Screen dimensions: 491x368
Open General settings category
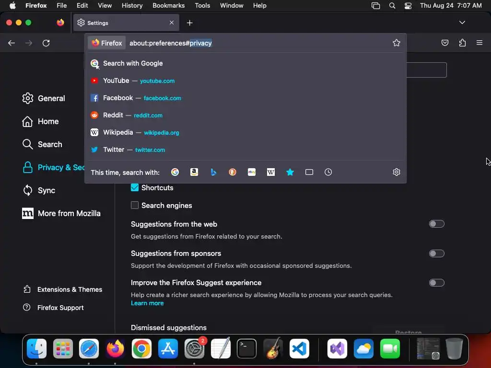point(44,98)
